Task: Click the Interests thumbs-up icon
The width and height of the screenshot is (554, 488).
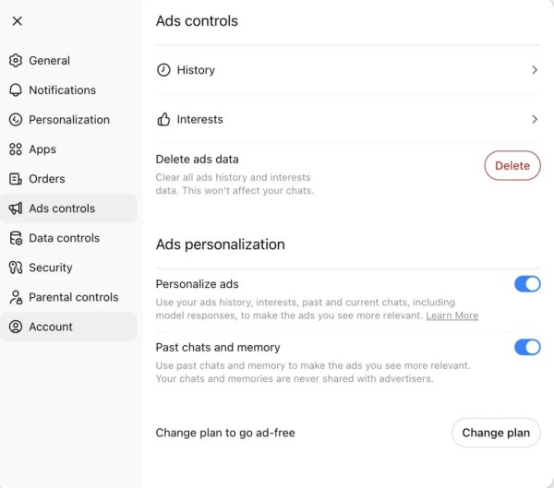Action: (x=163, y=120)
